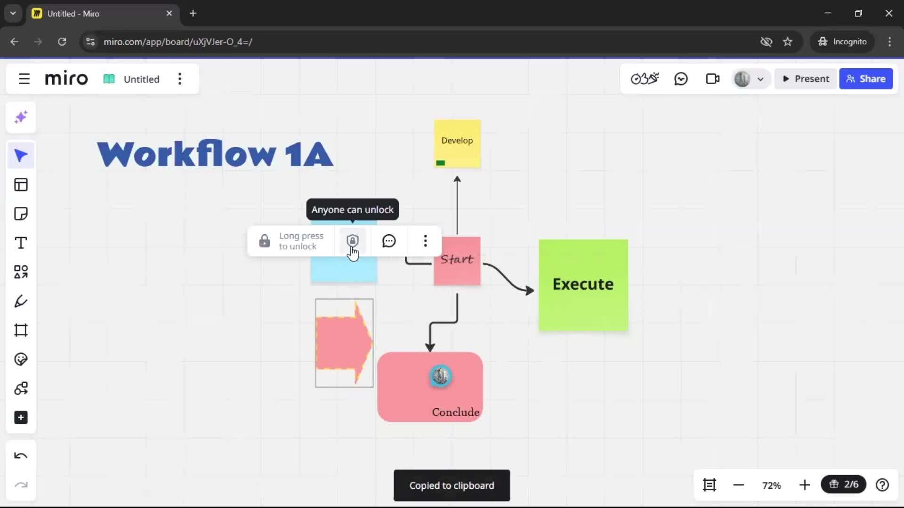The width and height of the screenshot is (904, 508).
Task: Zoom out with the minus button
Action: 739,485
